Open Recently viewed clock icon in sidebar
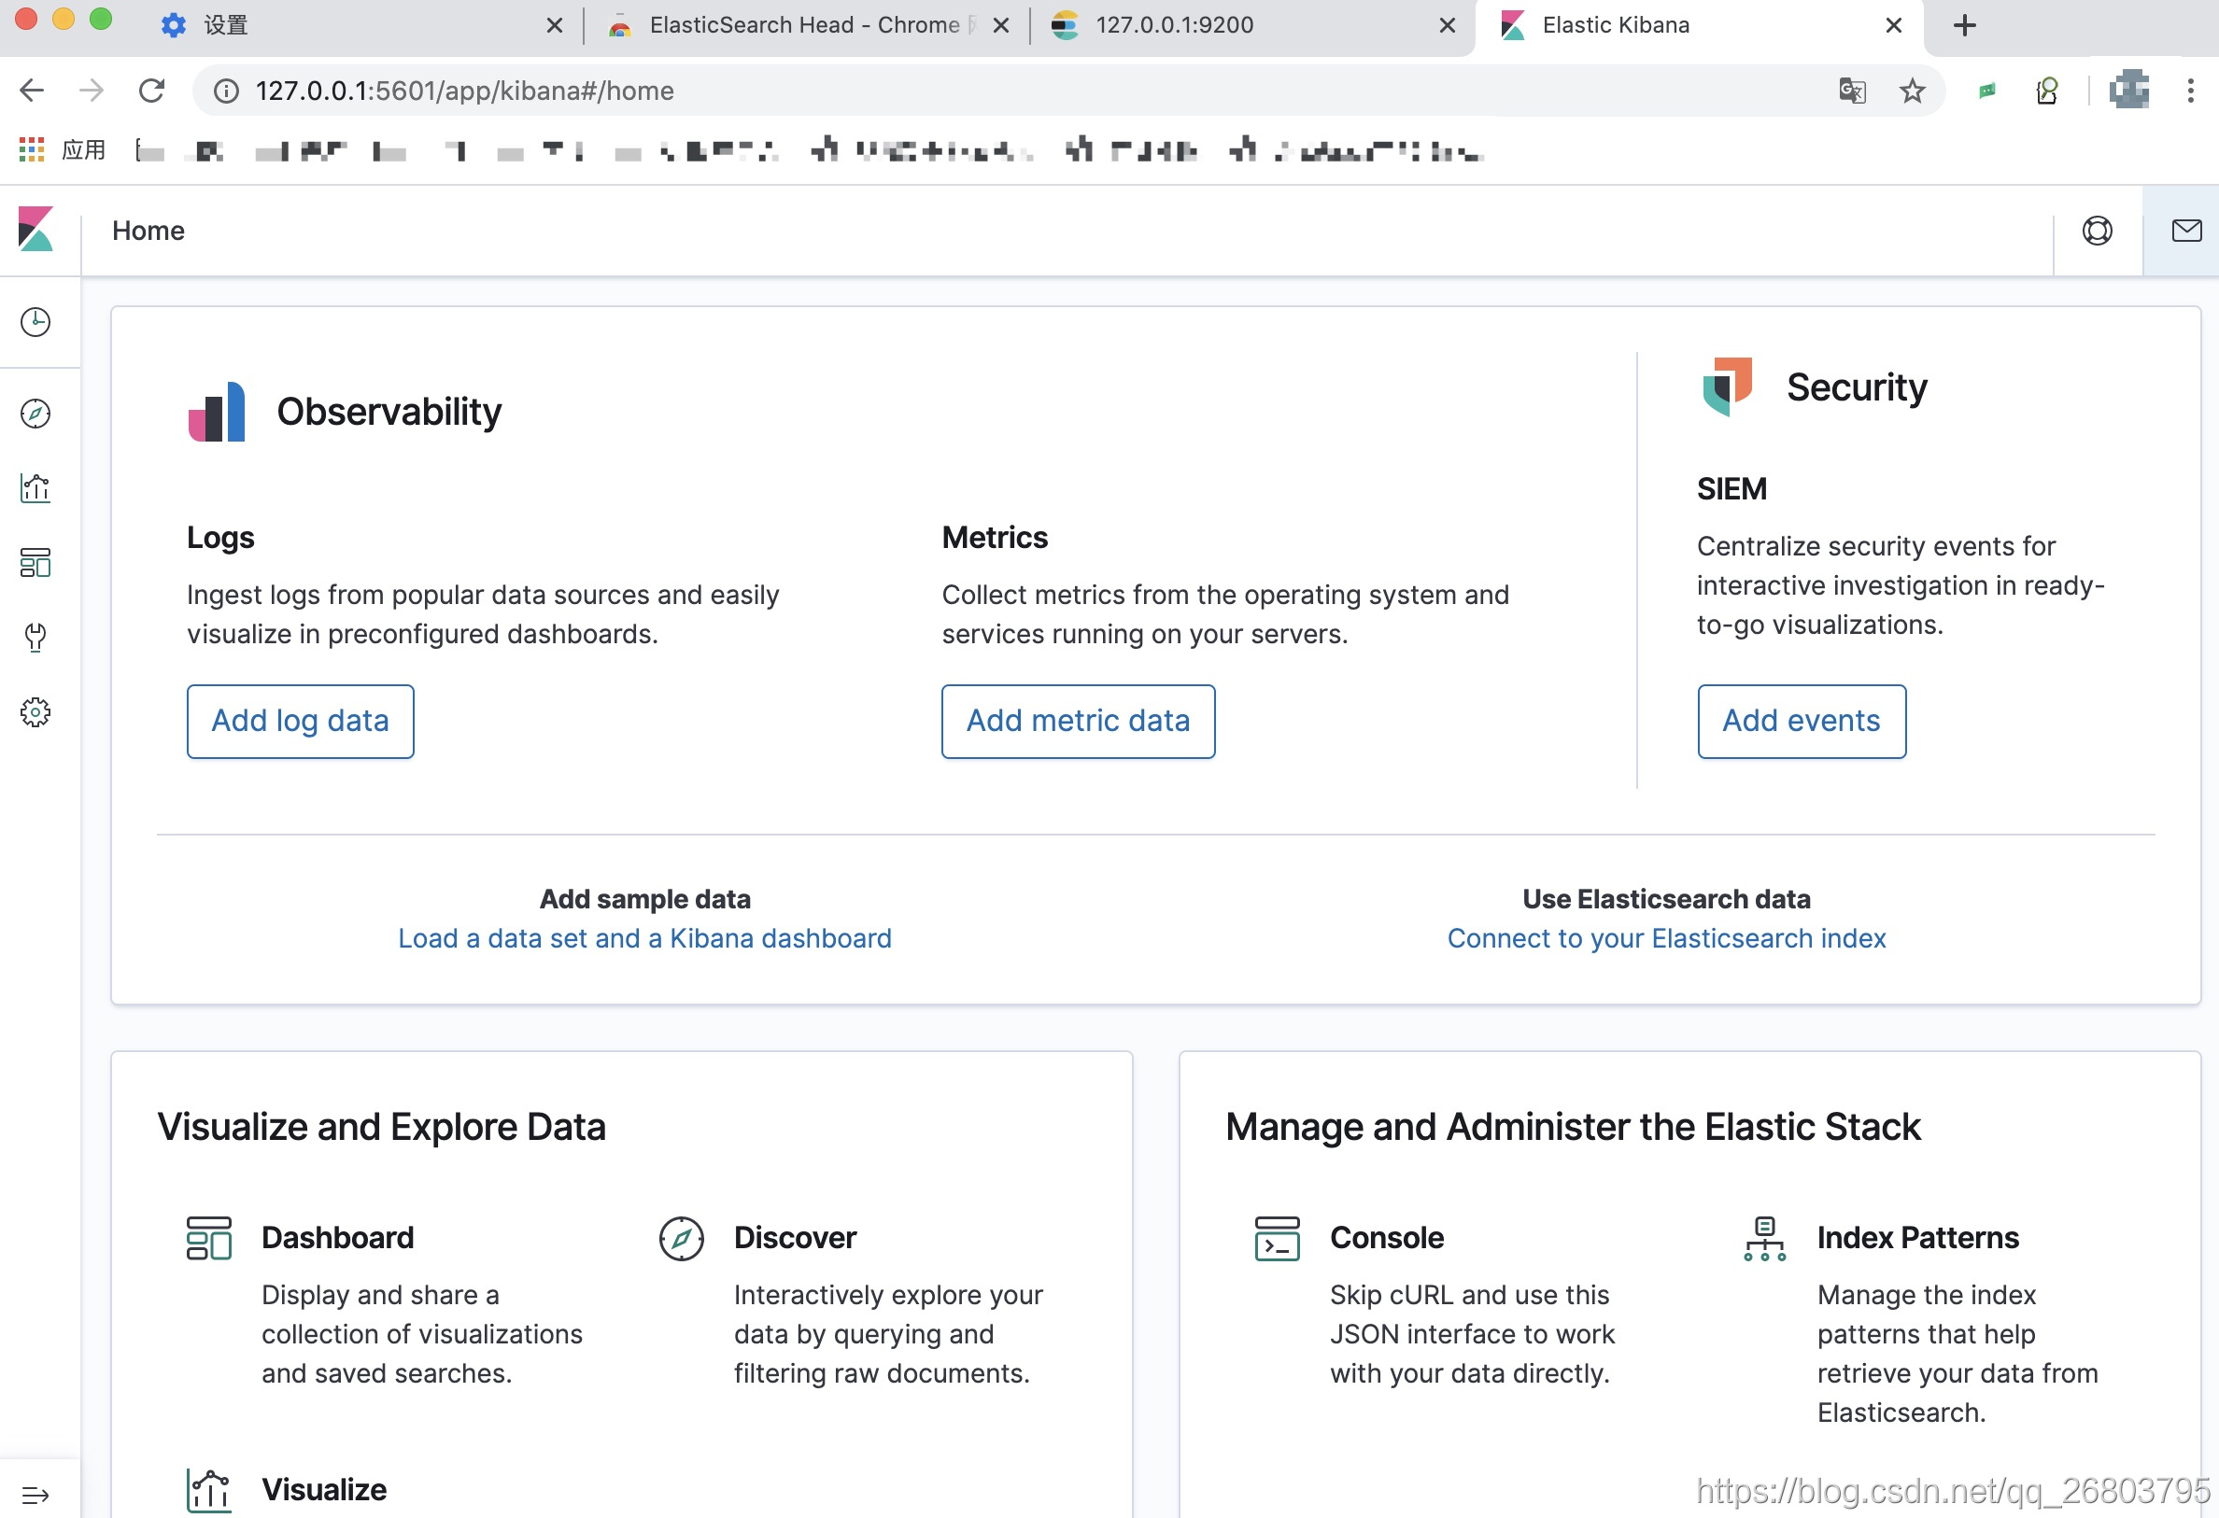 point(35,323)
